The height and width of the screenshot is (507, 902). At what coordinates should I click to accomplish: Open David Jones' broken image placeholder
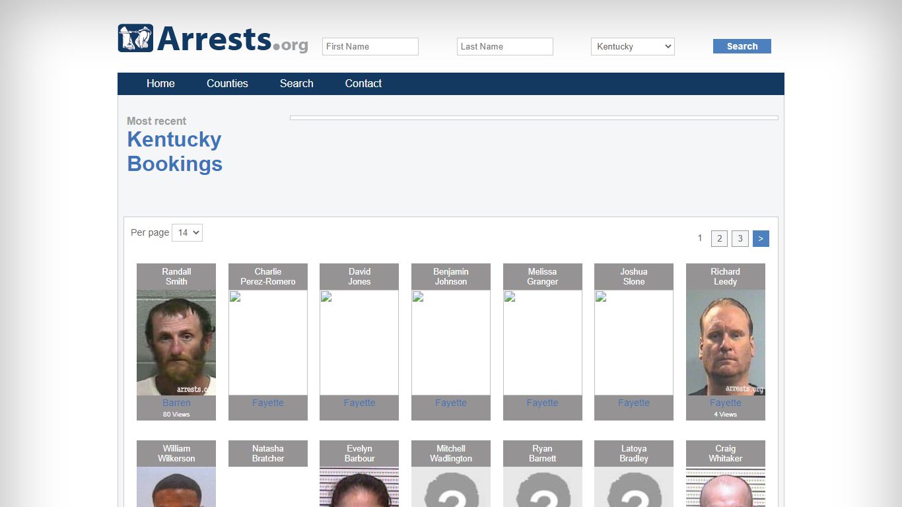359,343
